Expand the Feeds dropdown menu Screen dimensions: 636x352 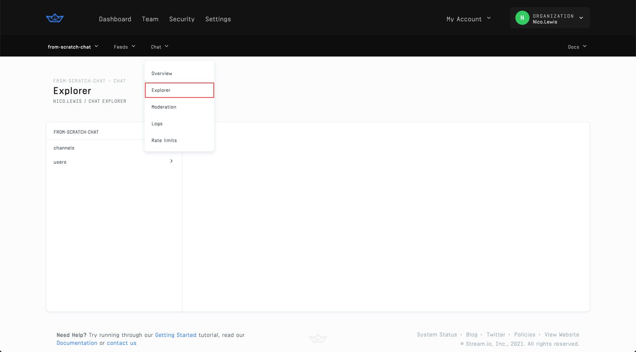click(125, 47)
